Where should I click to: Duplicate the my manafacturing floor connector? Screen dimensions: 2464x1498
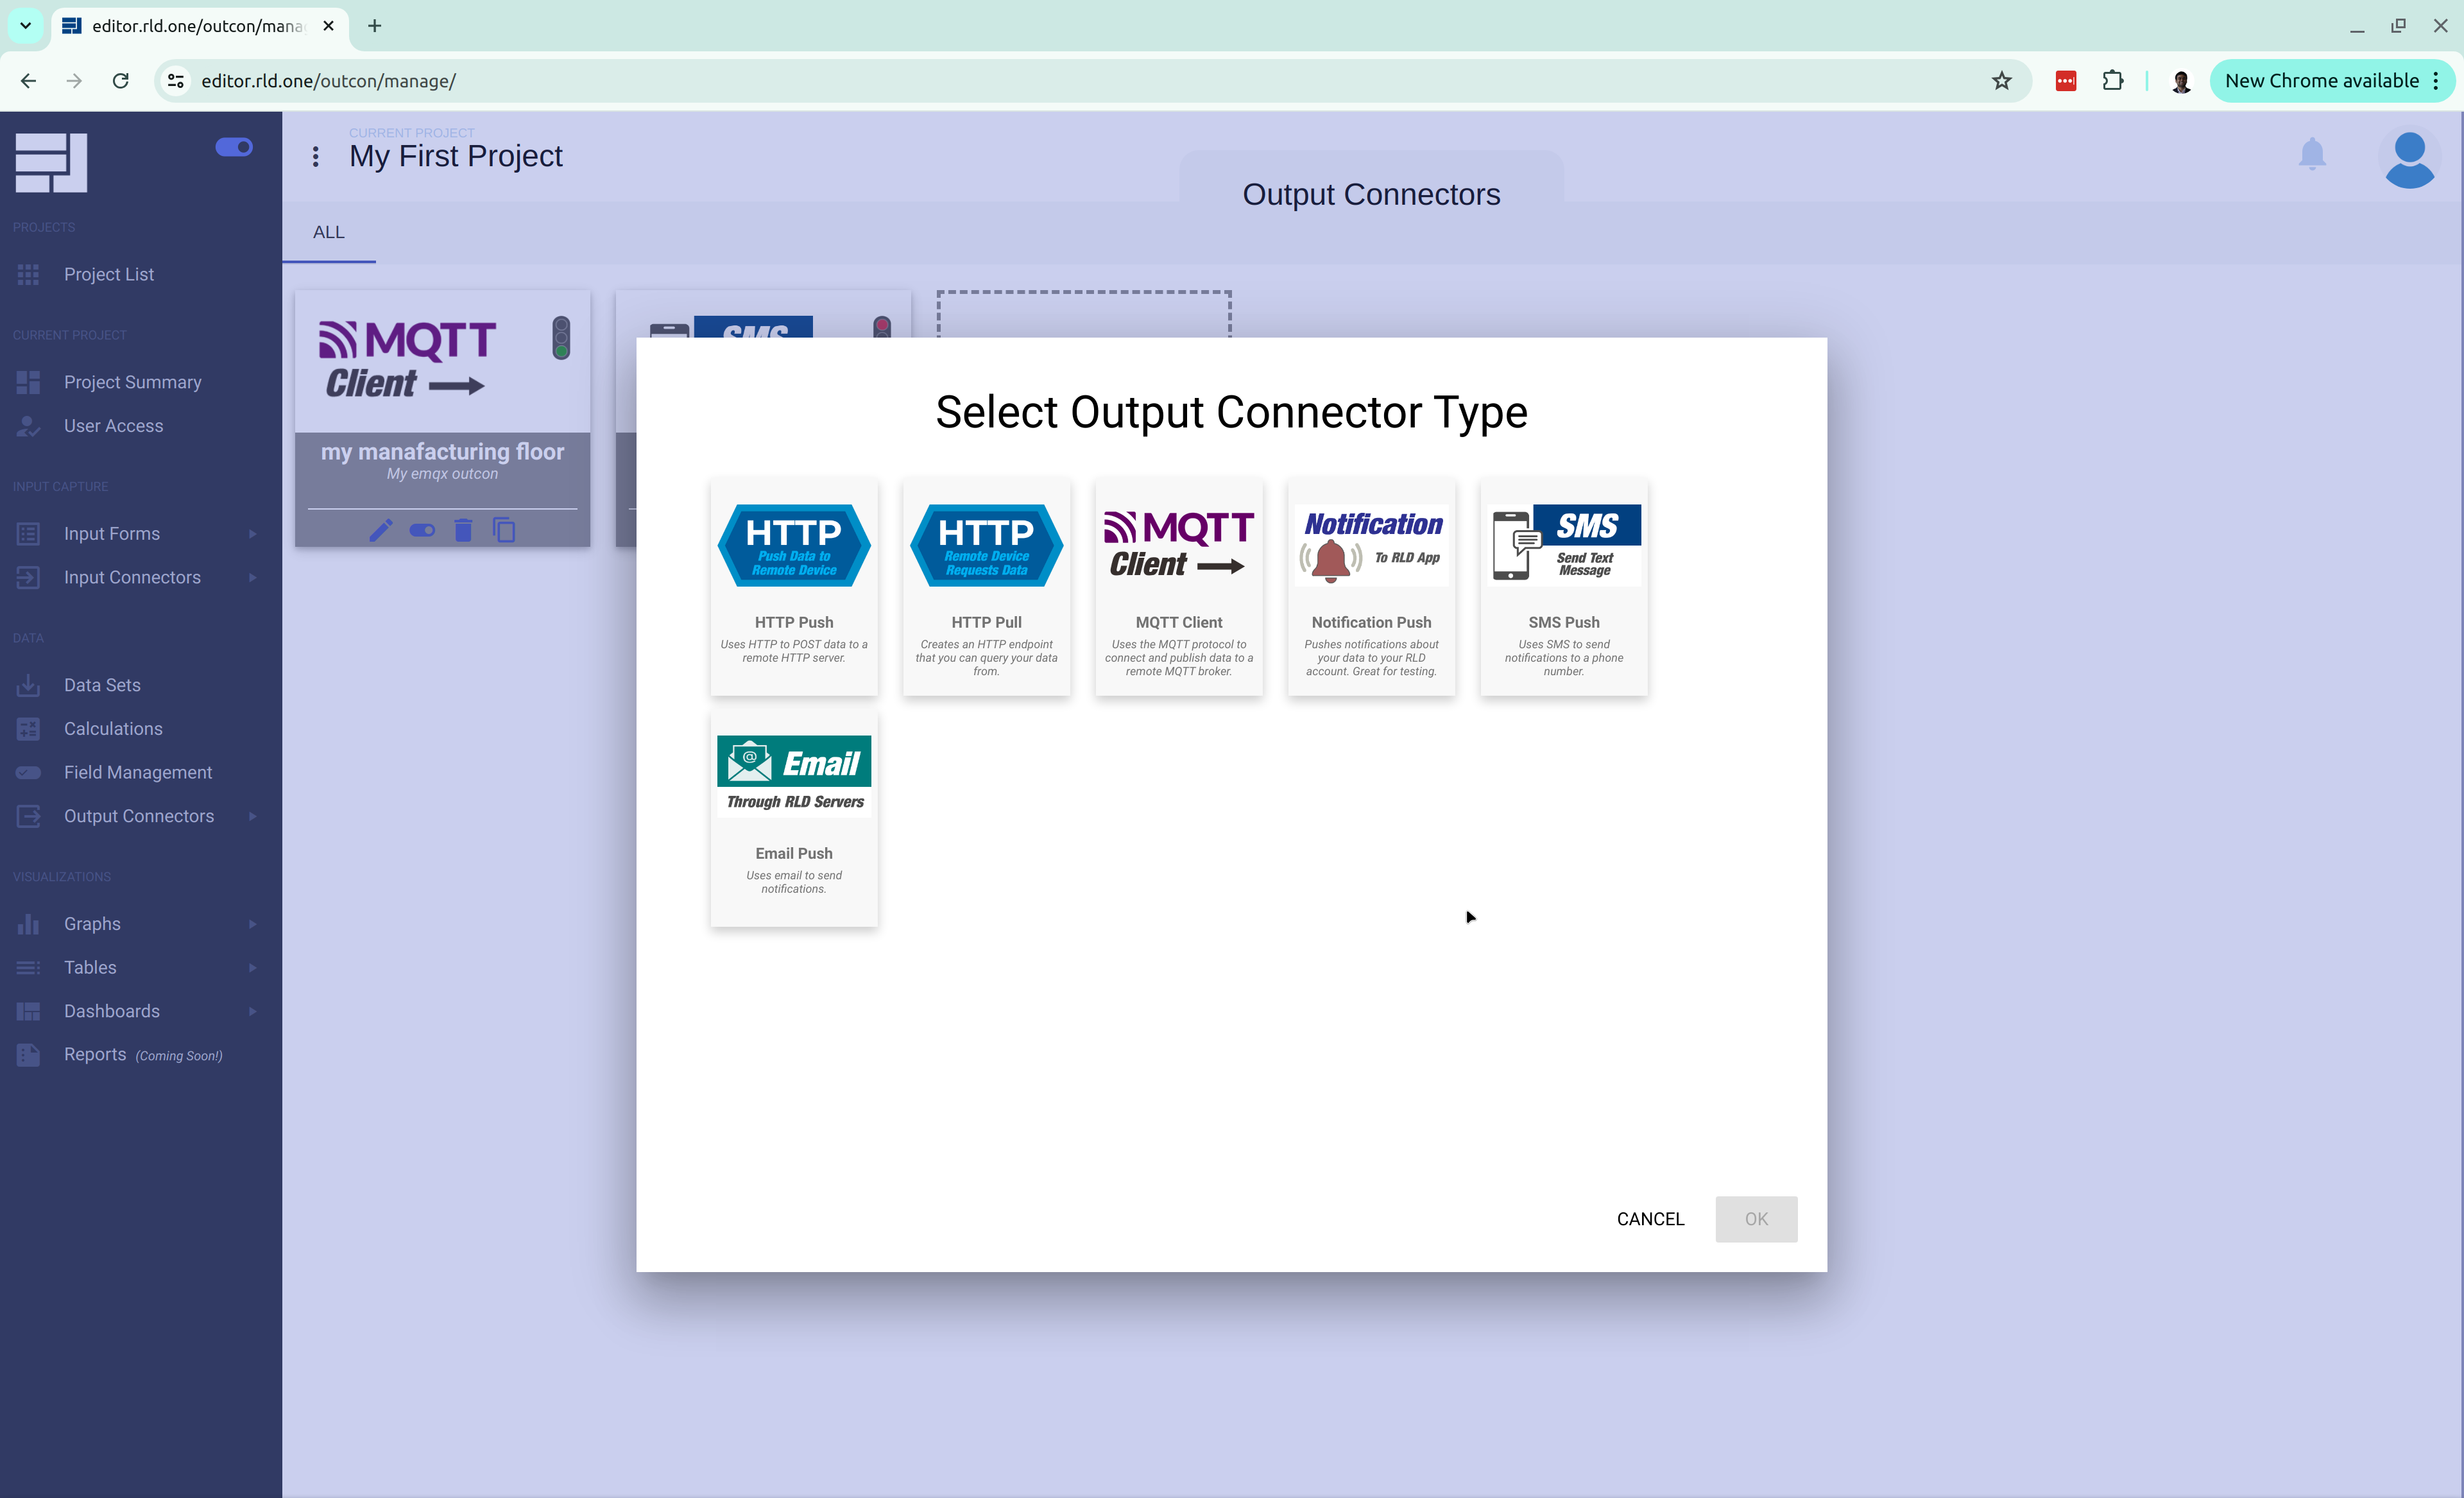point(504,530)
